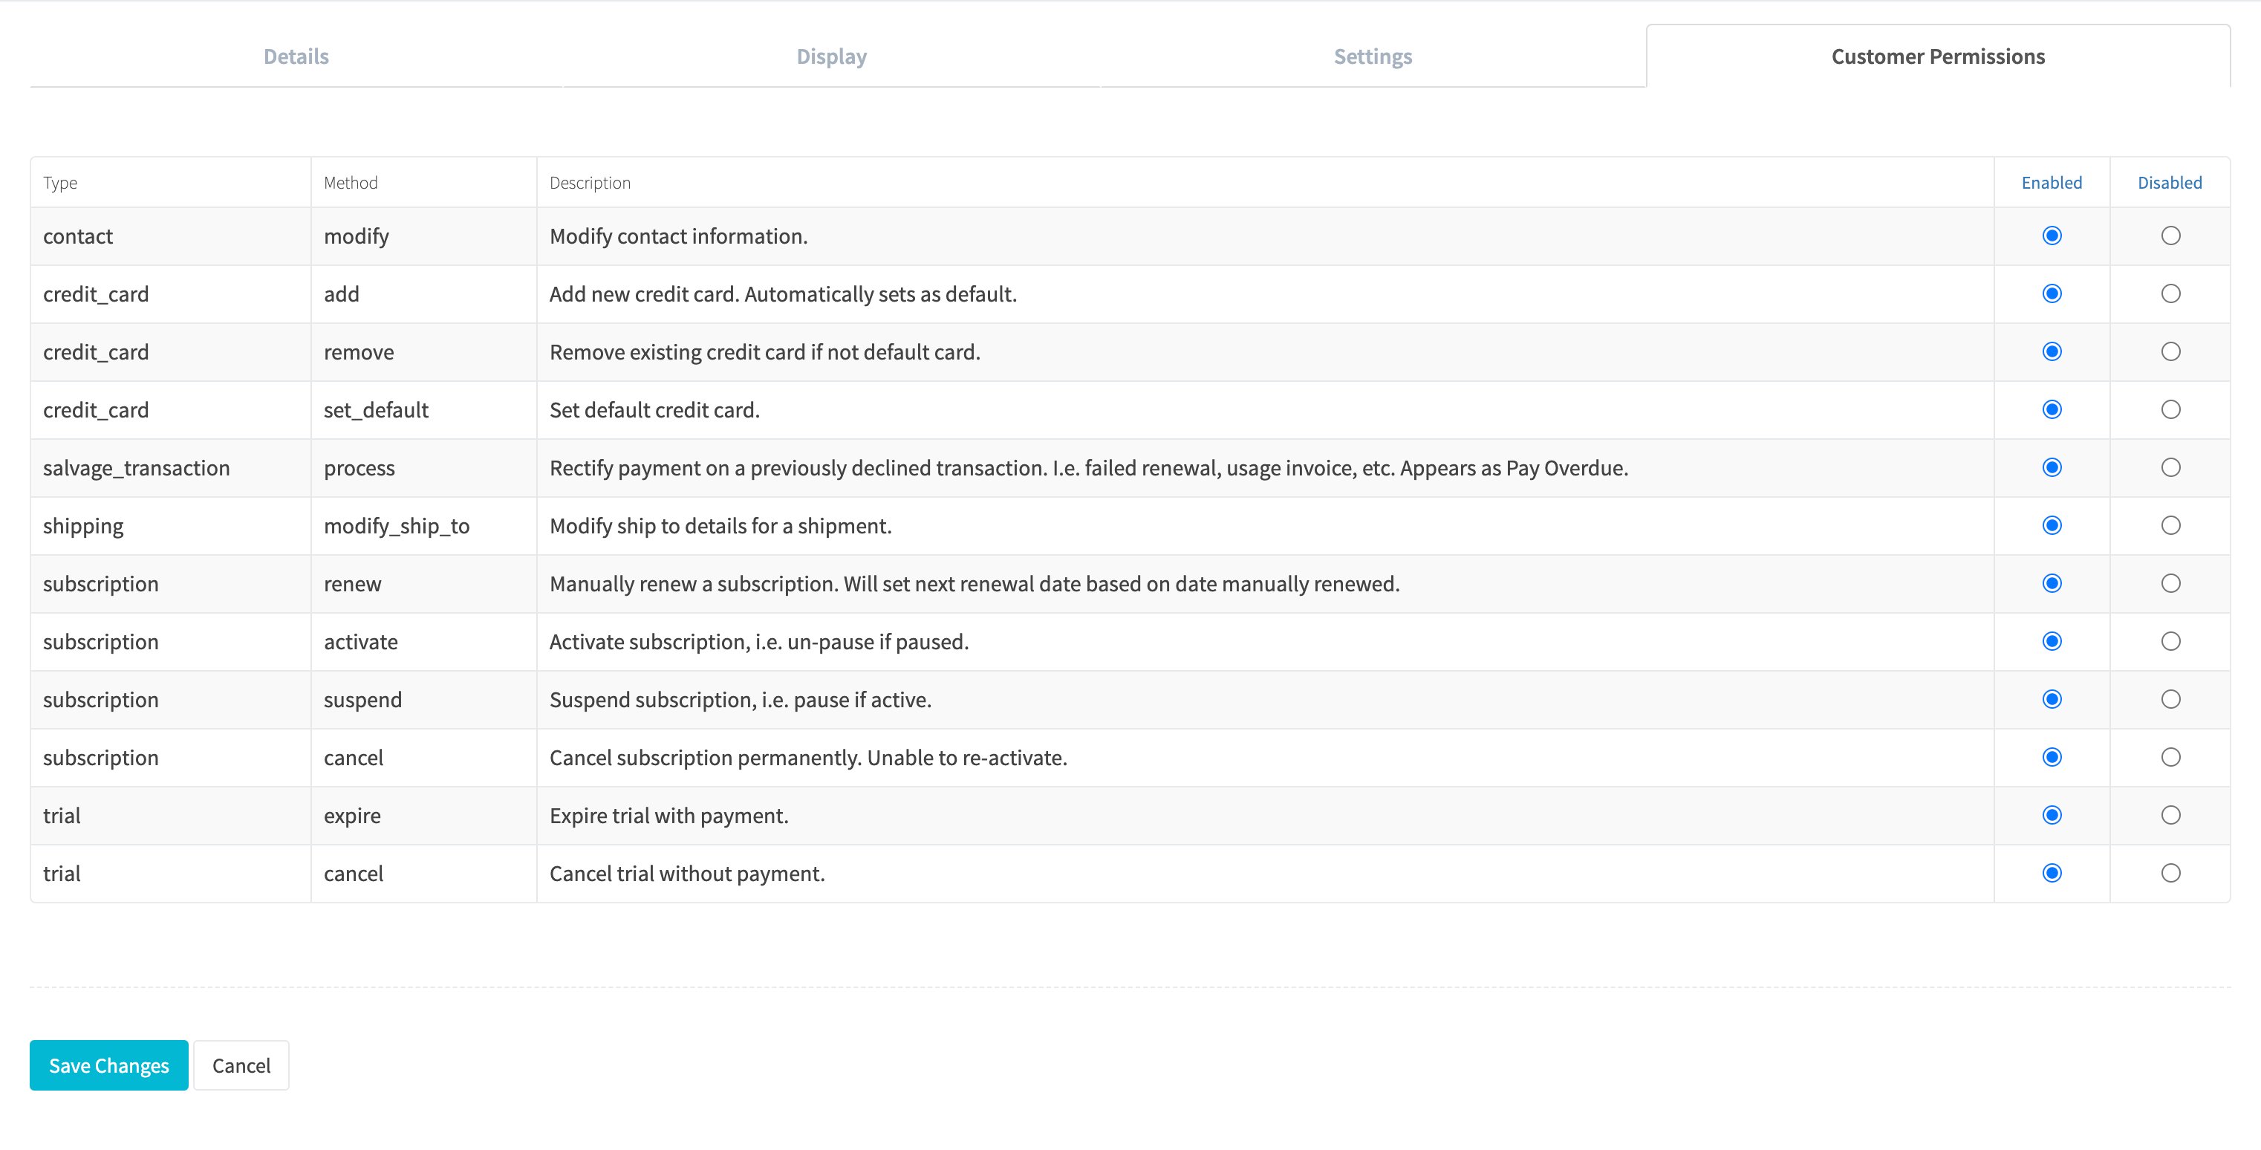Select Disabled for trial expire
The height and width of the screenshot is (1150, 2261).
[x=2170, y=815]
